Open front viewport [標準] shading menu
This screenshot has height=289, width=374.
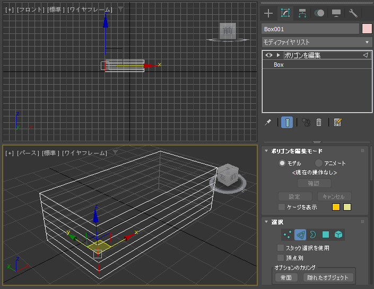(x=56, y=10)
